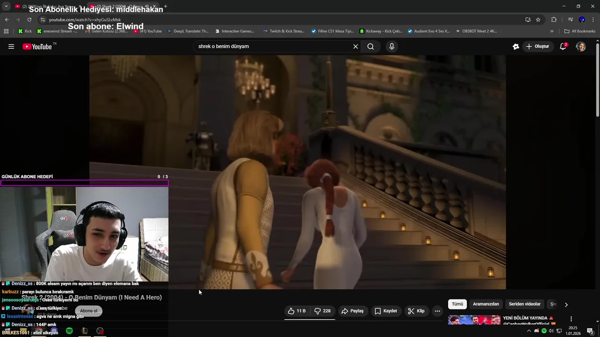Bookmark this page with the star
This screenshot has height=337, width=600.
pos(538,20)
